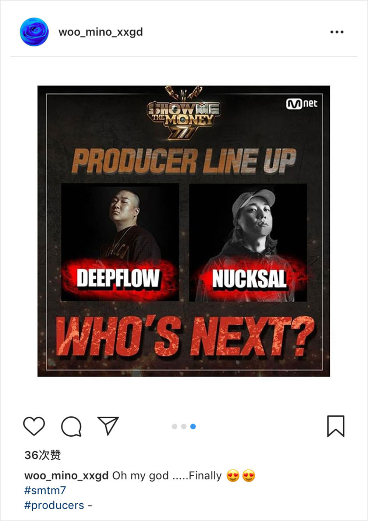
Task: Jump to second carousel dot
Action: (x=184, y=426)
